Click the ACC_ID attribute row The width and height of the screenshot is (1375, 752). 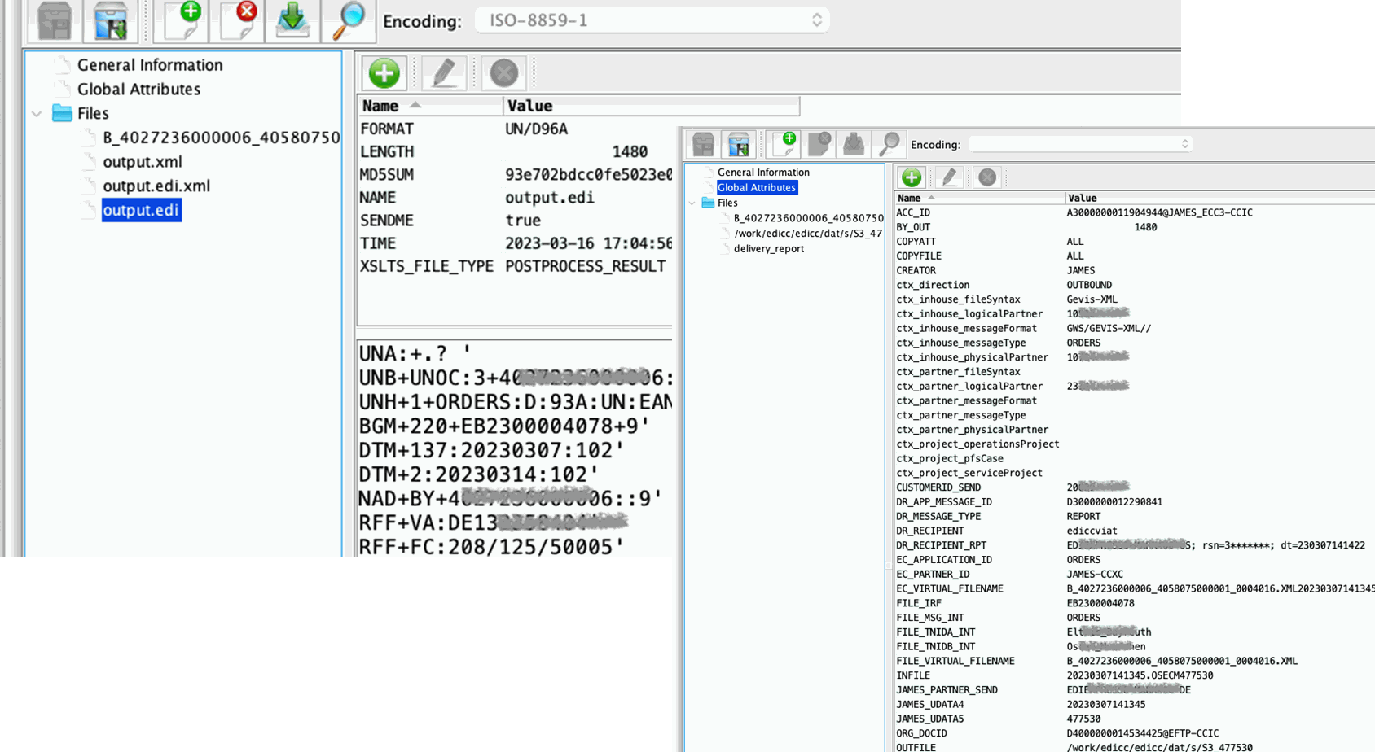pyautogui.click(x=1135, y=212)
